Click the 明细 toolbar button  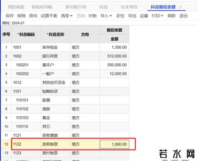[x=21, y=16]
